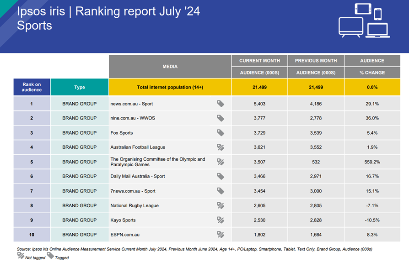Select the yellow Total internet population cell
409x262 pixels.
170,87
